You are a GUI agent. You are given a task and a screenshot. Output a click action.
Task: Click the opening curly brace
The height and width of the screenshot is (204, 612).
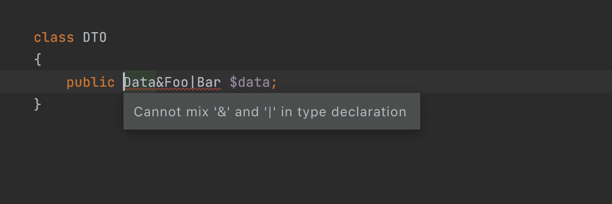click(x=38, y=60)
